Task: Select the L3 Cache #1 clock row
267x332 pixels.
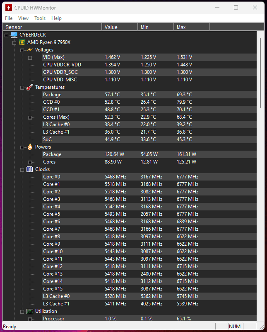Action: tap(149, 304)
